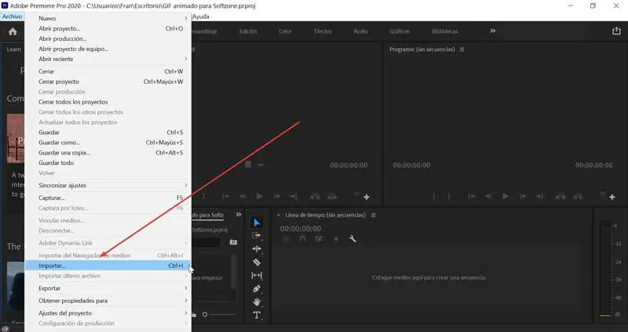Expand Ajustes del proyecto submenu

click(108, 313)
